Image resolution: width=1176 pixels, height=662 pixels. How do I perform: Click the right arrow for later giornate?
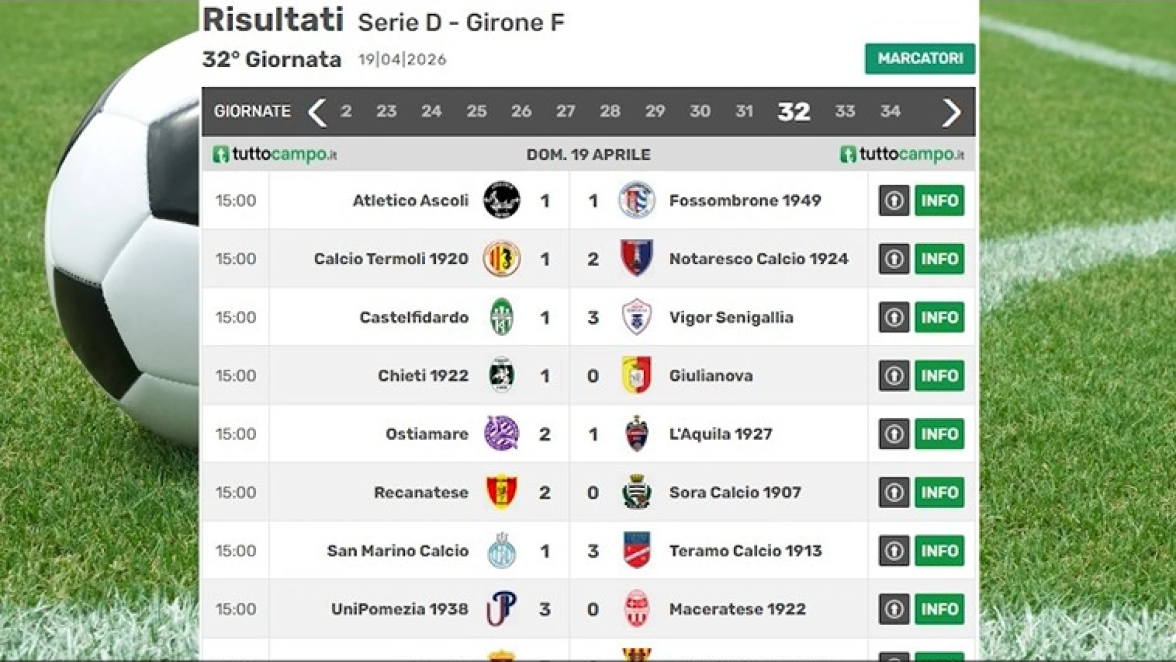pos(951,112)
